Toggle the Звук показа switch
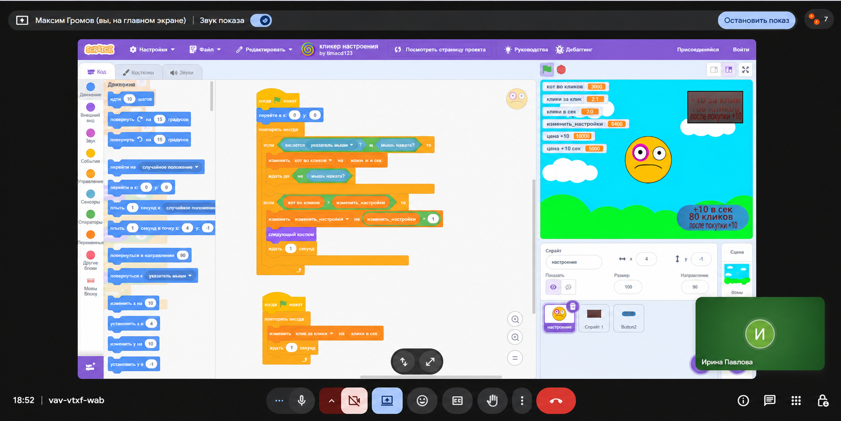Image resolution: width=841 pixels, height=421 pixels. (x=261, y=20)
